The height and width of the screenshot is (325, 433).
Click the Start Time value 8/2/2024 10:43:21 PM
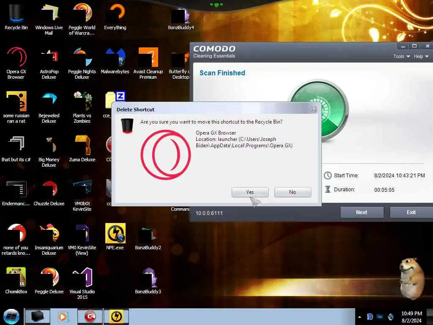[399, 176]
